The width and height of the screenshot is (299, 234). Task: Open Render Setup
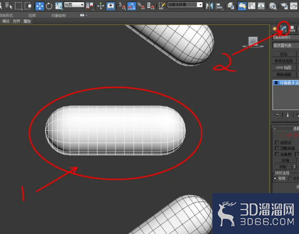(284, 6)
